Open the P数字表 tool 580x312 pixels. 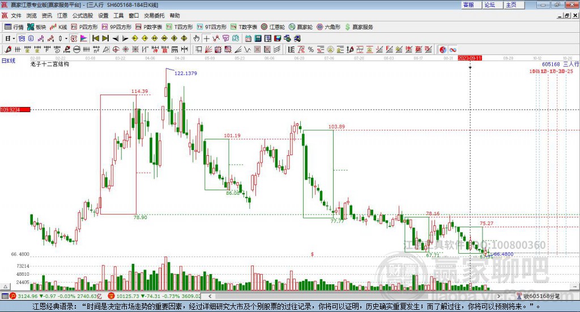click(x=148, y=27)
